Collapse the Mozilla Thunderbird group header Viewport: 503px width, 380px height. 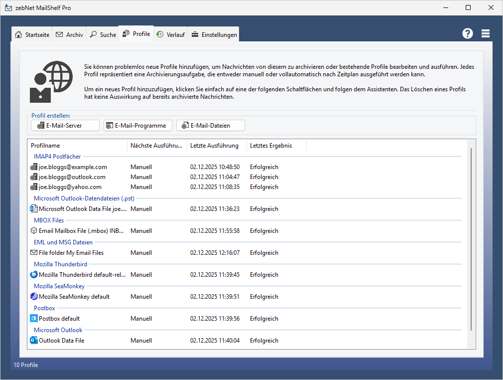(60, 264)
